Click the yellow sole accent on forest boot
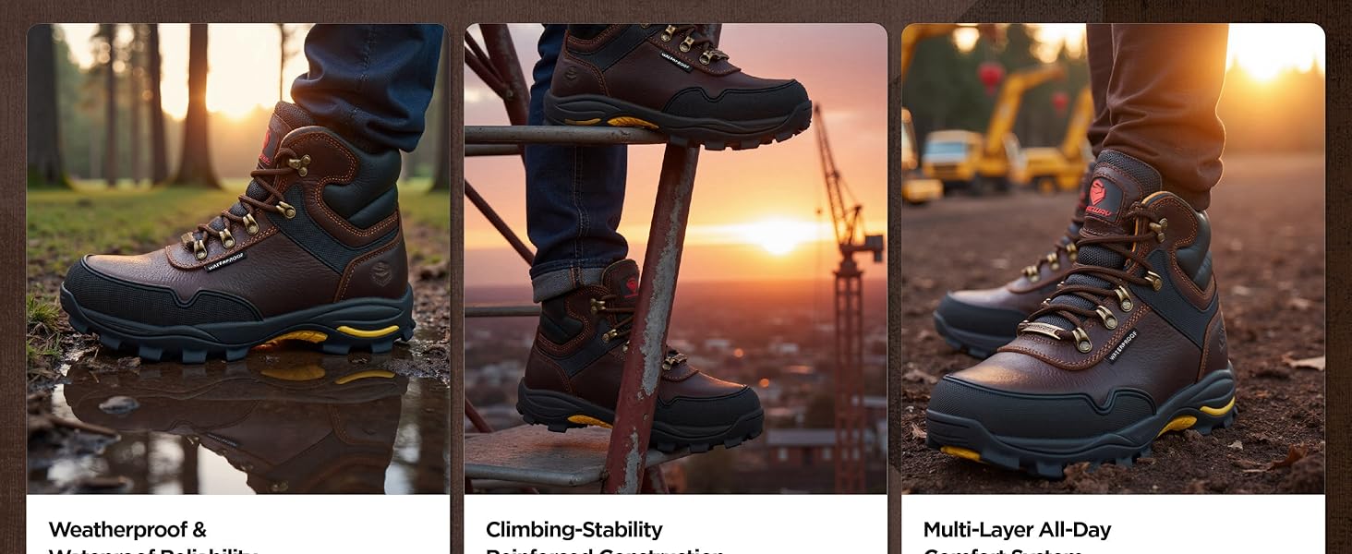This screenshot has height=554, width=1352. (368, 331)
